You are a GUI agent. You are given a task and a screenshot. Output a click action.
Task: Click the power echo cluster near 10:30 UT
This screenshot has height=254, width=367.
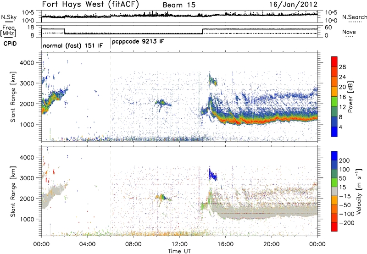163,103
